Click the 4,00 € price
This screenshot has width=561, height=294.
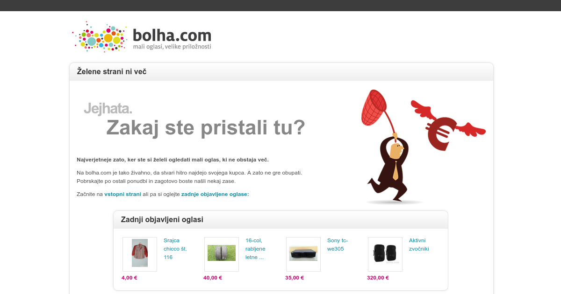(129, 278)
